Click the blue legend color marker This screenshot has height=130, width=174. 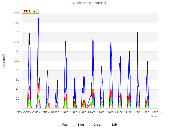[74, 125]
